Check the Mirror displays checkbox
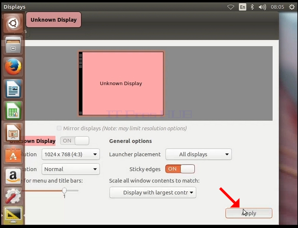The image size is (298, 228). tap(59, 128)
